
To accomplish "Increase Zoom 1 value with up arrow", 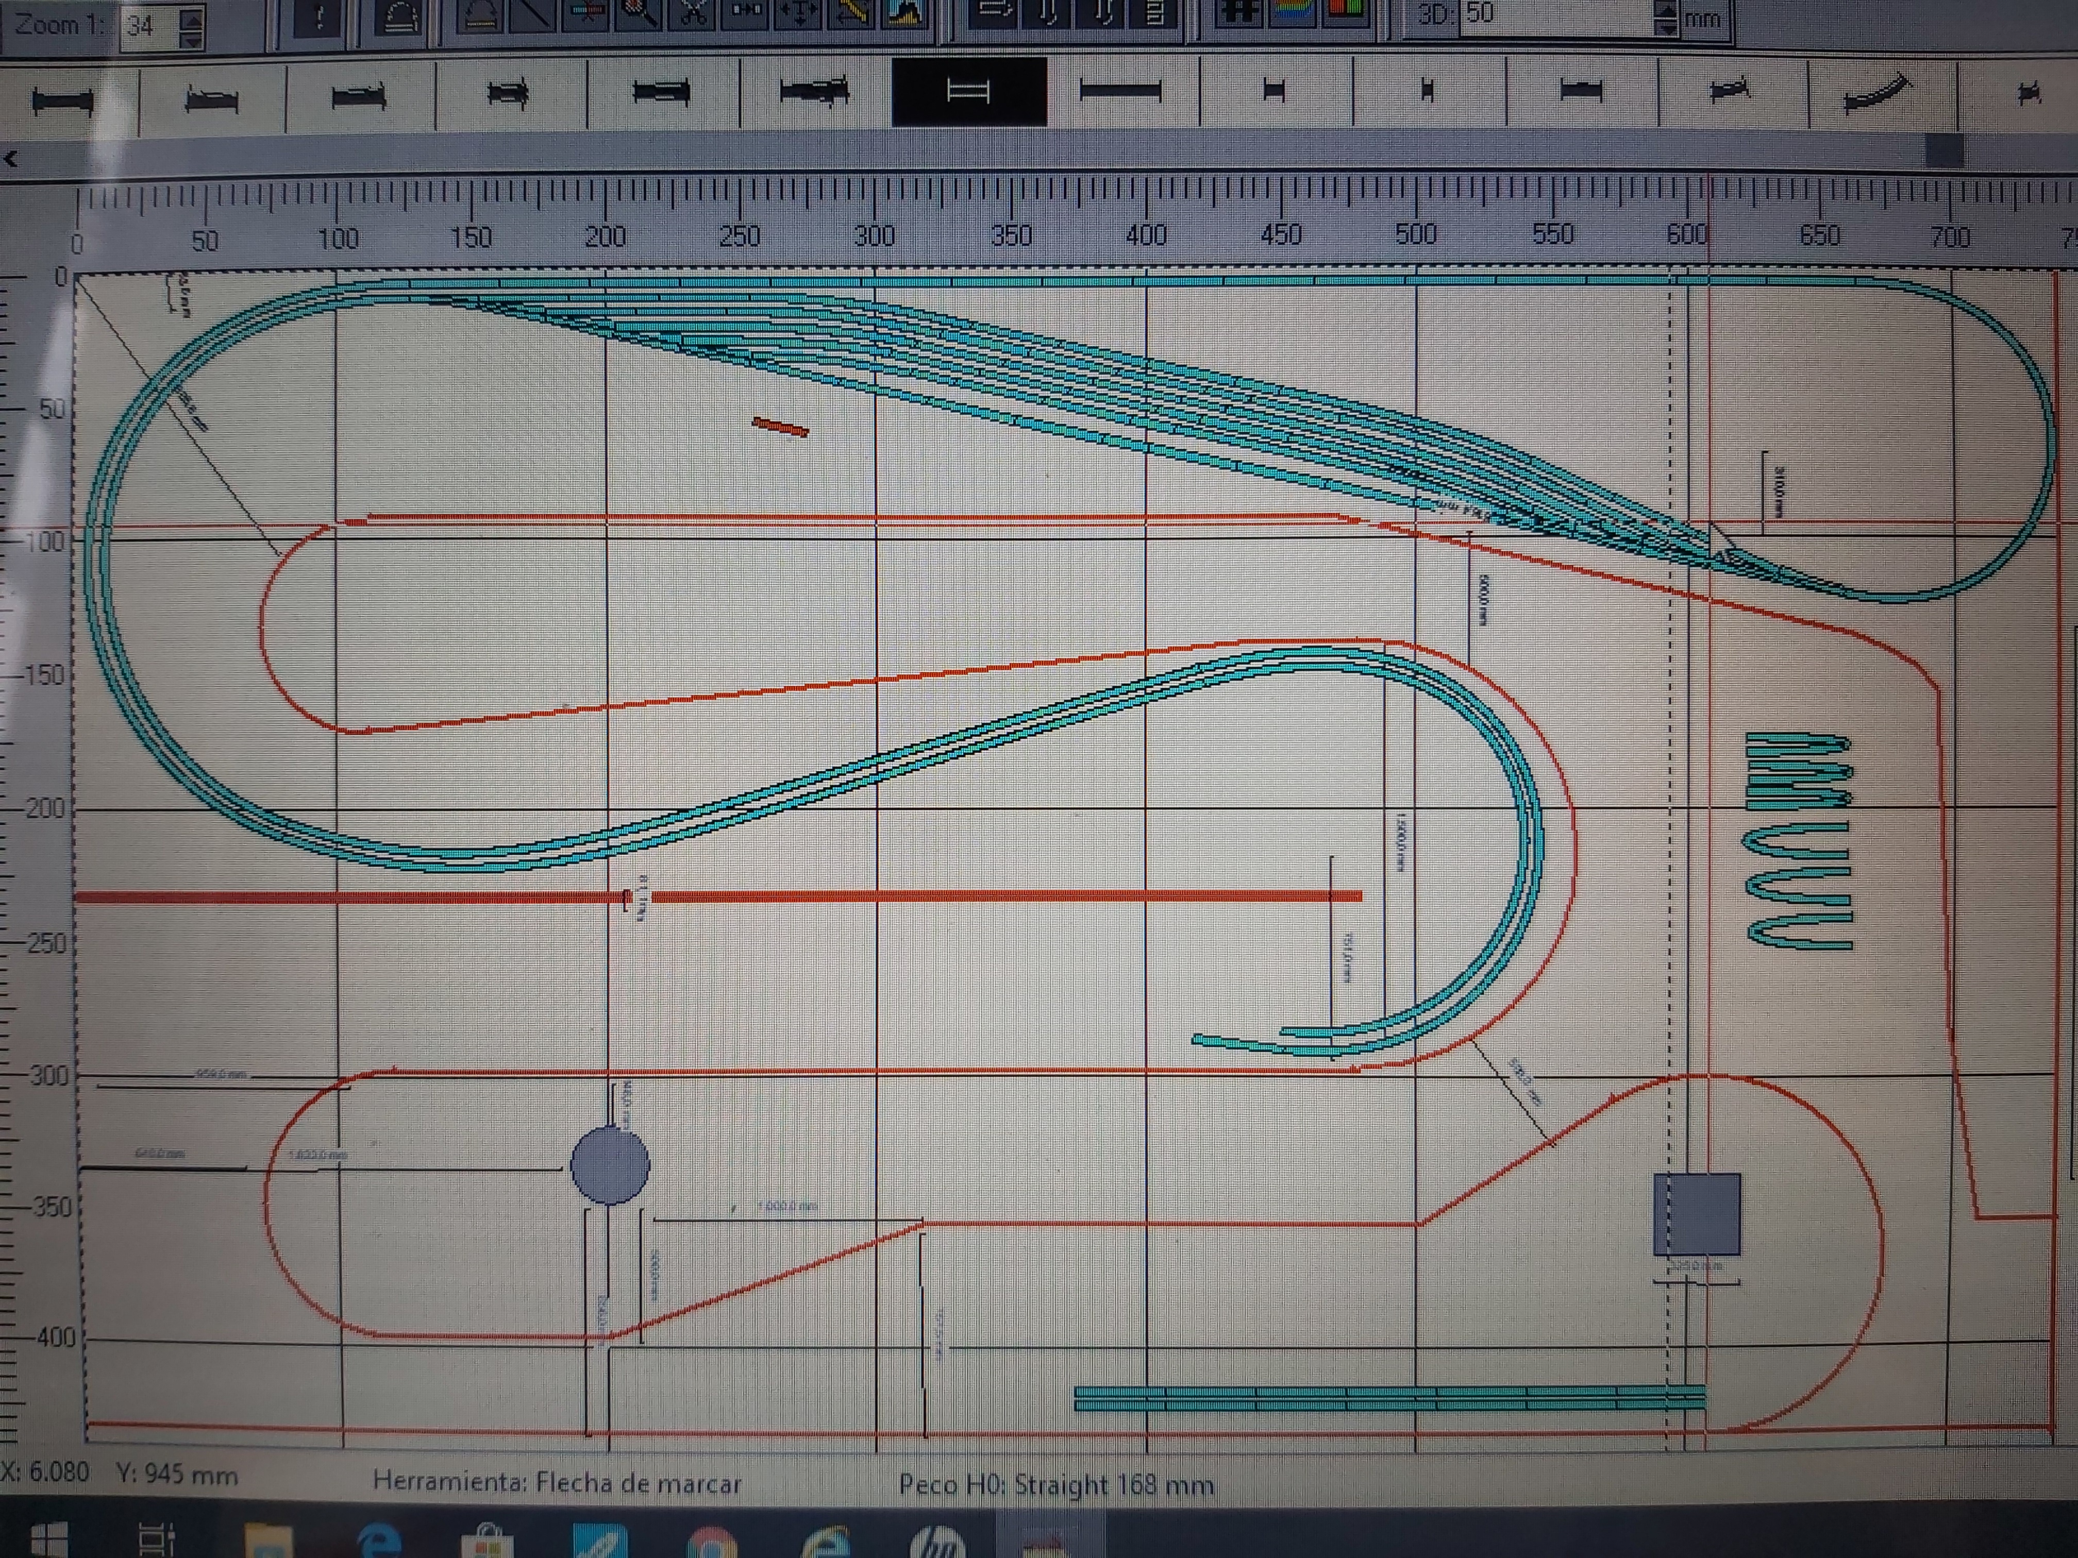I will (191, 16).
